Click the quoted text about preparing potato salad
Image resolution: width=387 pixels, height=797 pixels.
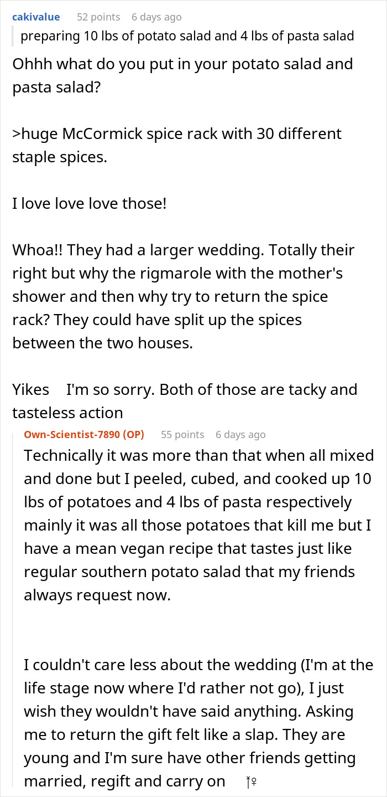coord(187,37)
